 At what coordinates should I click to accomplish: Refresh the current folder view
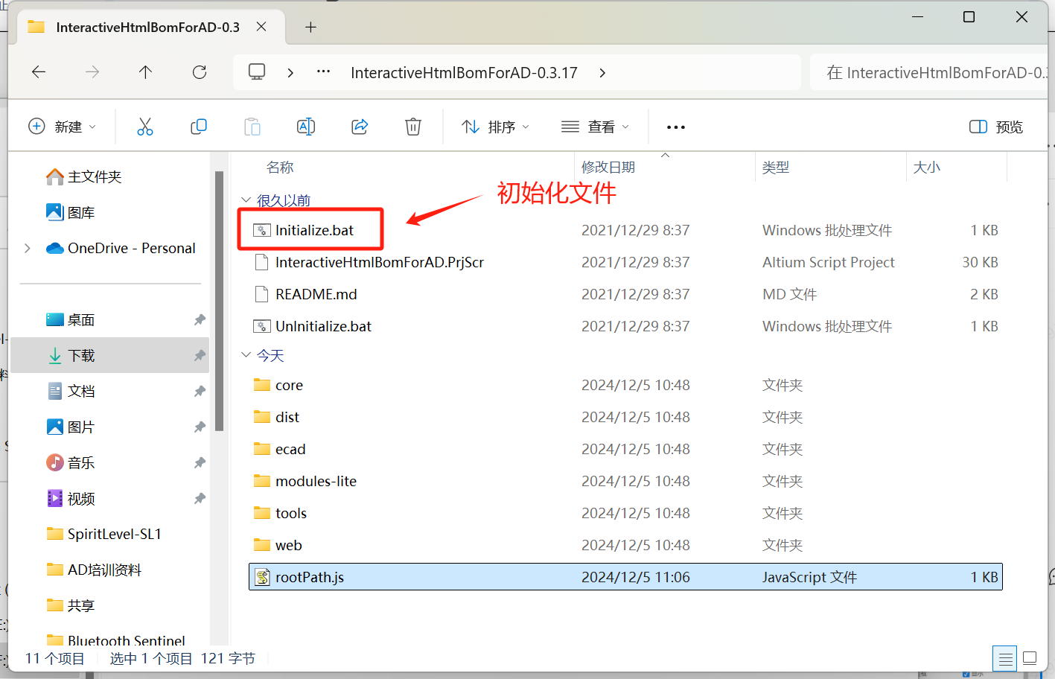pyautogui.click(x=200, y=72)
